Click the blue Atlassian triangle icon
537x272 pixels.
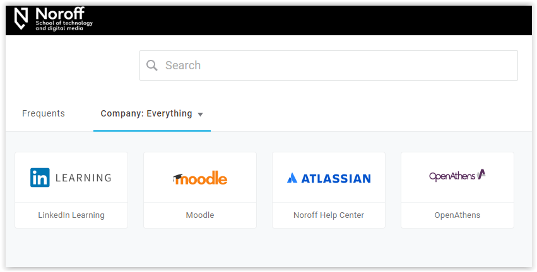click(x=292, y=178)
